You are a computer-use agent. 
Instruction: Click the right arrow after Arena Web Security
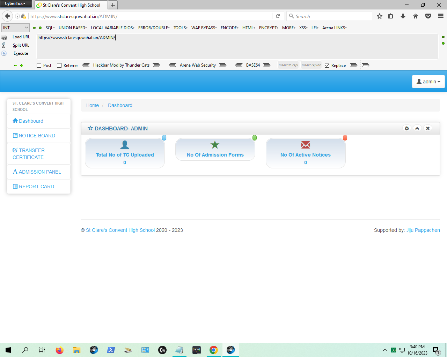click(x=223, y=65)
